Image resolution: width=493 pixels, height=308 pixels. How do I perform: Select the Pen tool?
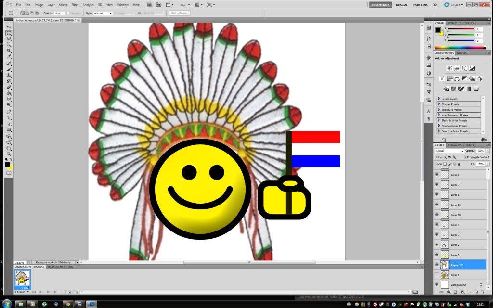[x=9, y=112]
